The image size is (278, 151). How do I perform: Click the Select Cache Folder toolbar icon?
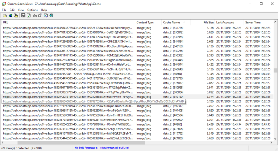(x=5, y=16)
